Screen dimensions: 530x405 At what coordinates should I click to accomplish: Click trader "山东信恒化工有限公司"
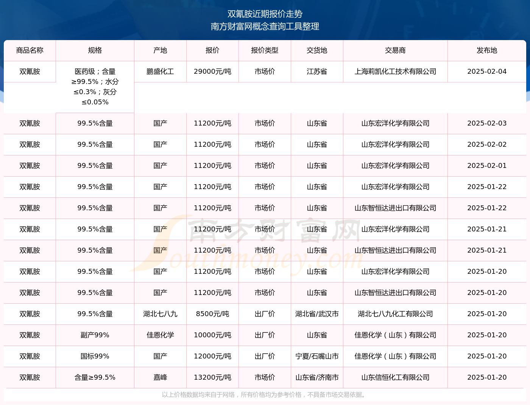point(395,377)
